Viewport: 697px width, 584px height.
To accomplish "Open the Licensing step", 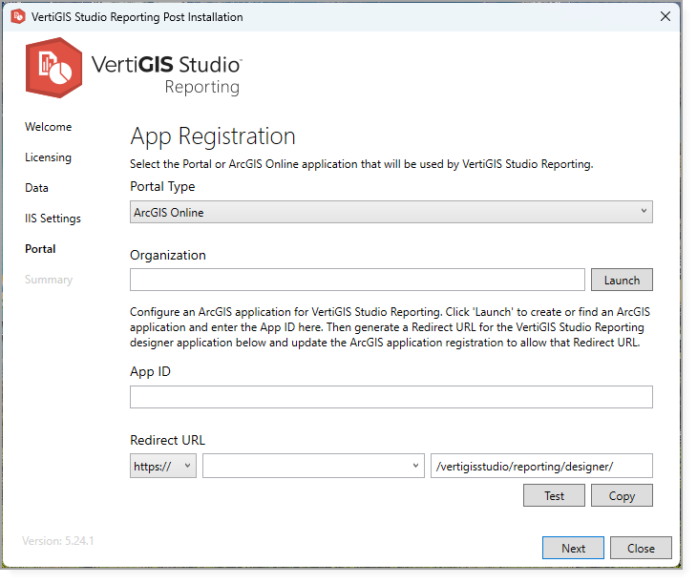I will (x=48, y=157).
